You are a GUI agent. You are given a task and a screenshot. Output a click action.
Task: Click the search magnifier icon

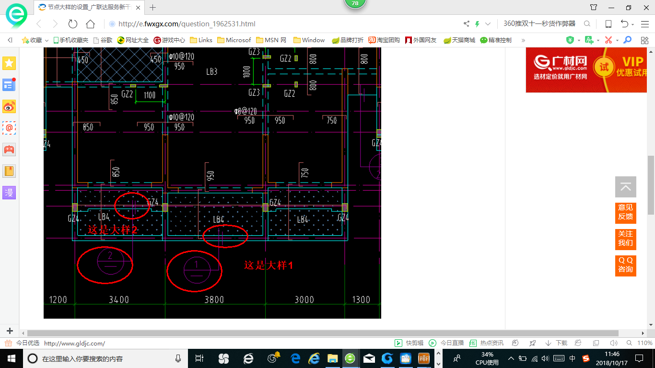587,24
